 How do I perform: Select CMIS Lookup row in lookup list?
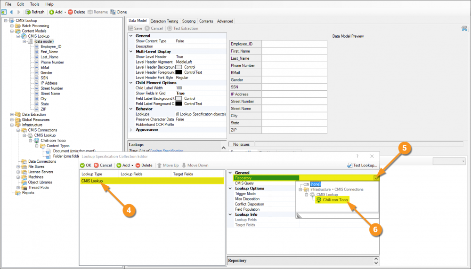coord(152,181)
